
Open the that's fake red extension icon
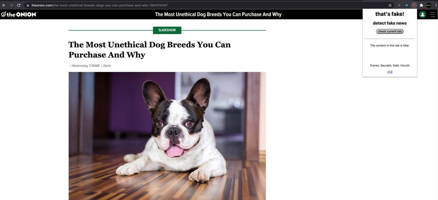(414, 5)
